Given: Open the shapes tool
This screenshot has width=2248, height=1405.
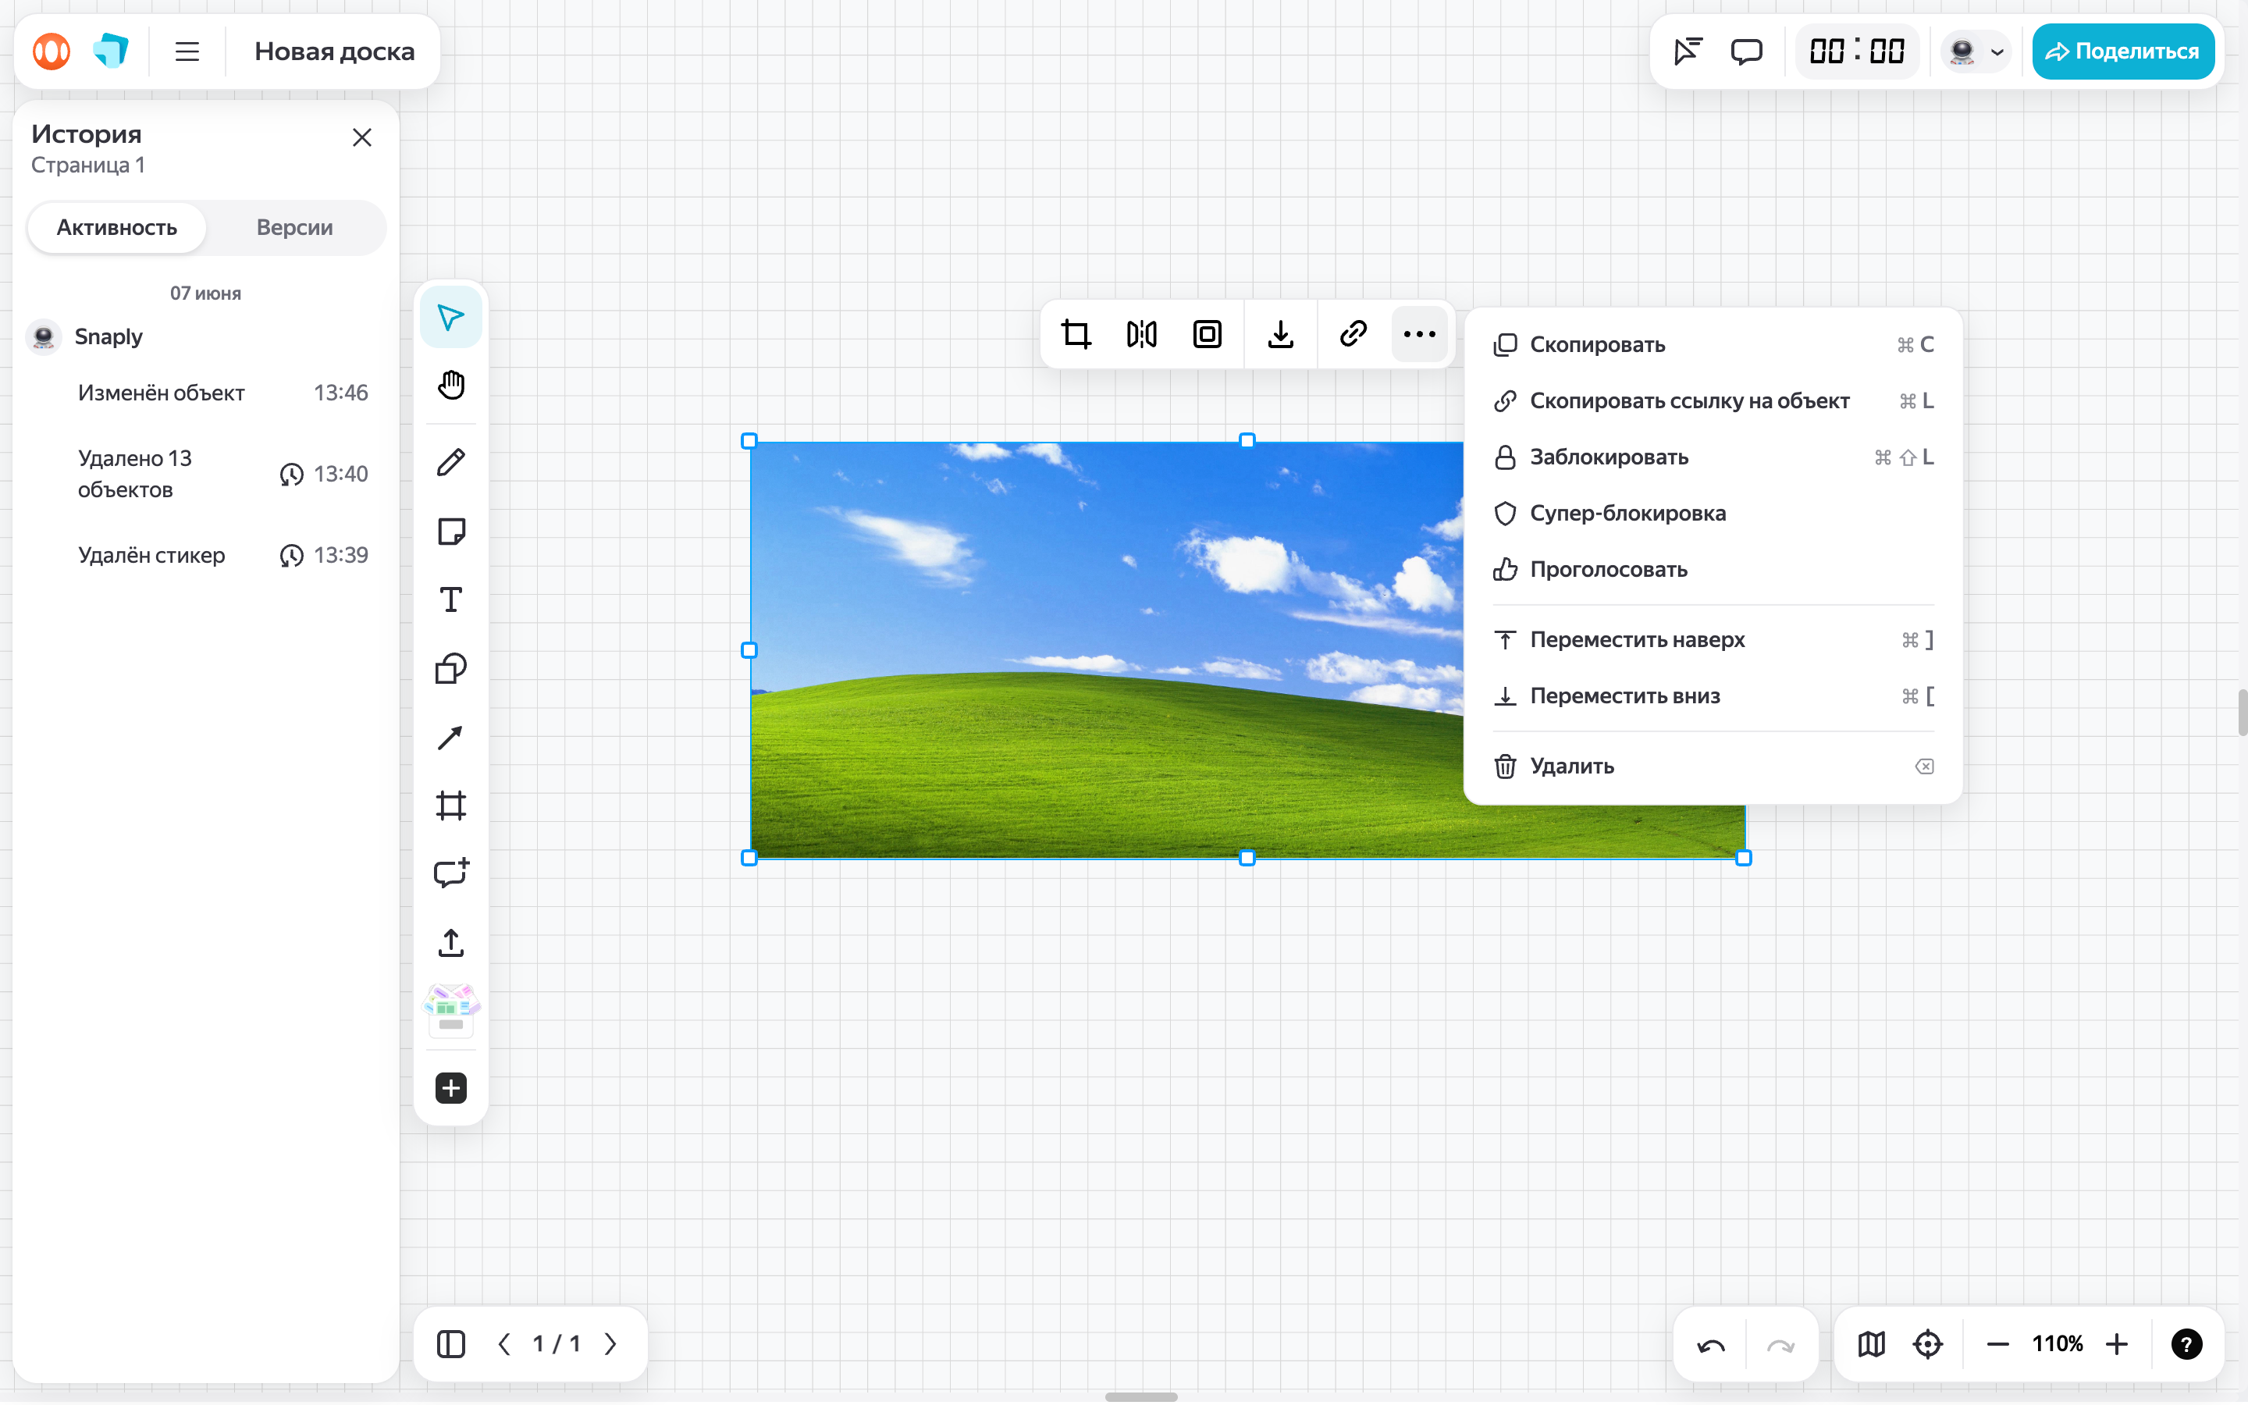Looking at the screenshot, I should click(450, 669).
